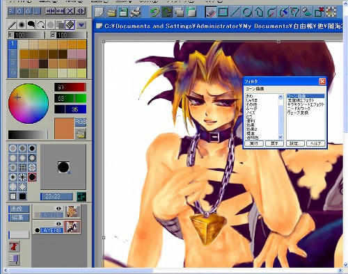Click the filter category list's up scroll arrow

coord(280,97)
